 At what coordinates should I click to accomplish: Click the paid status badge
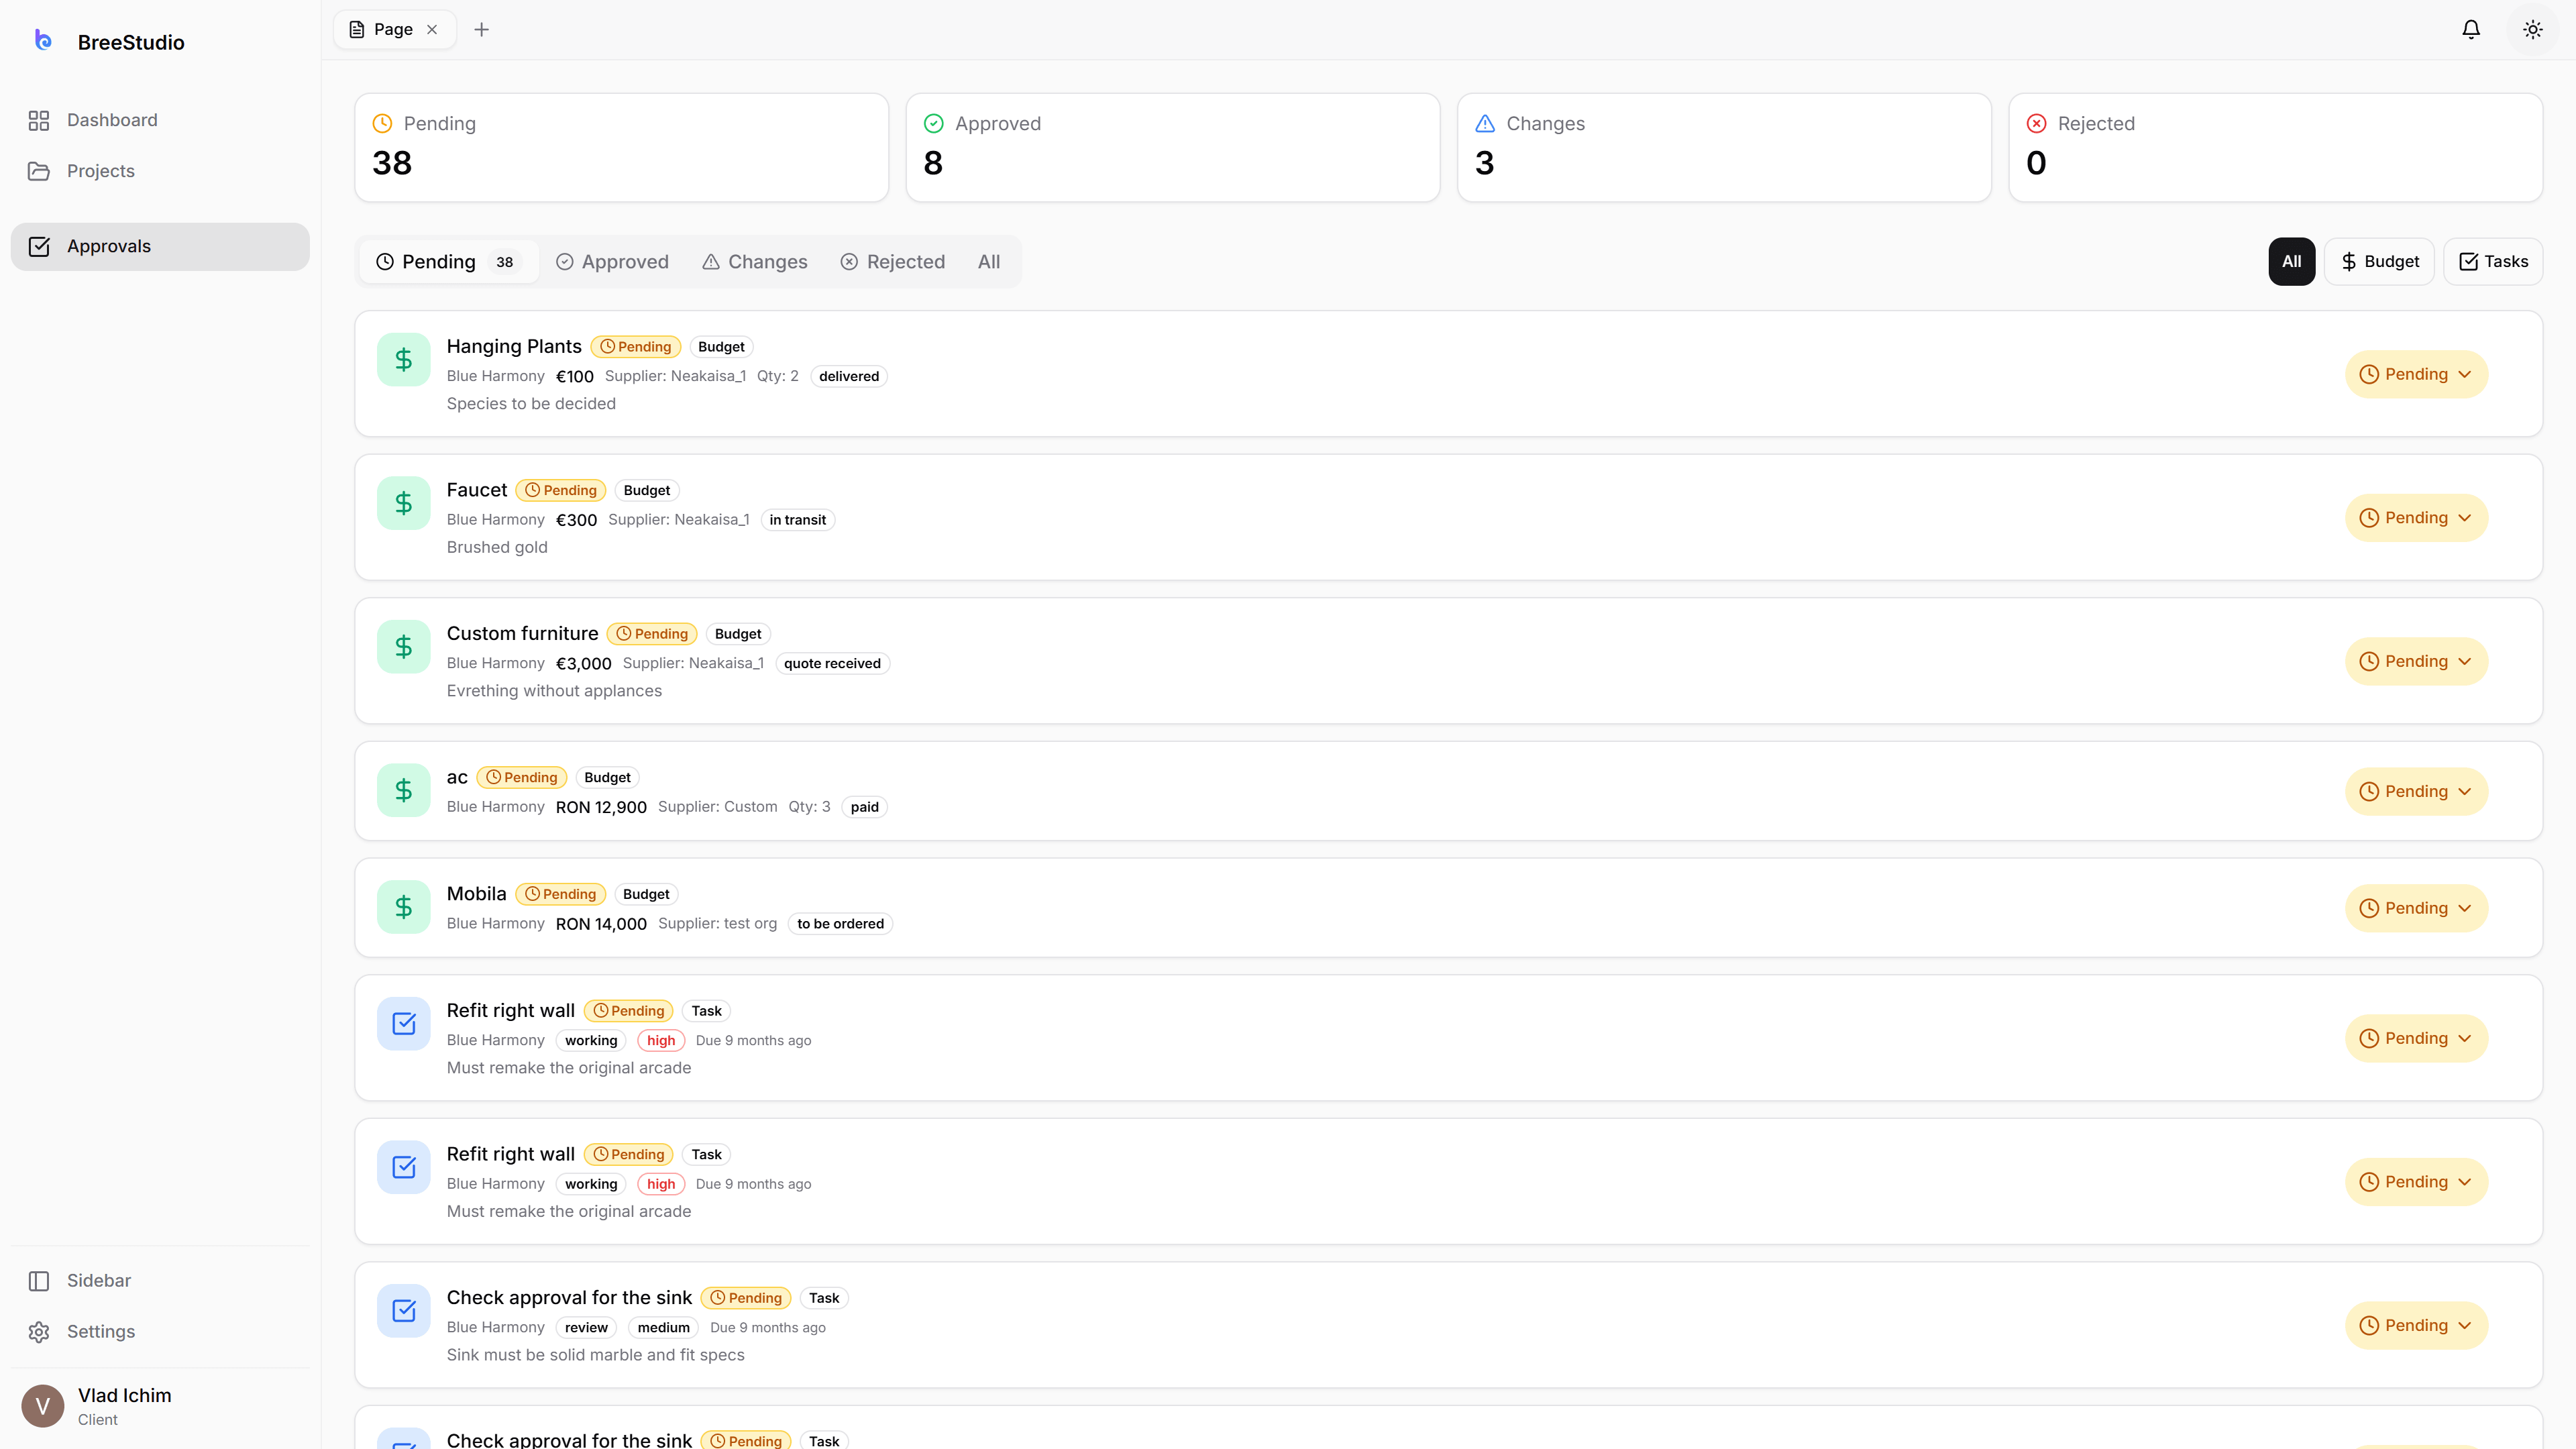864,807
